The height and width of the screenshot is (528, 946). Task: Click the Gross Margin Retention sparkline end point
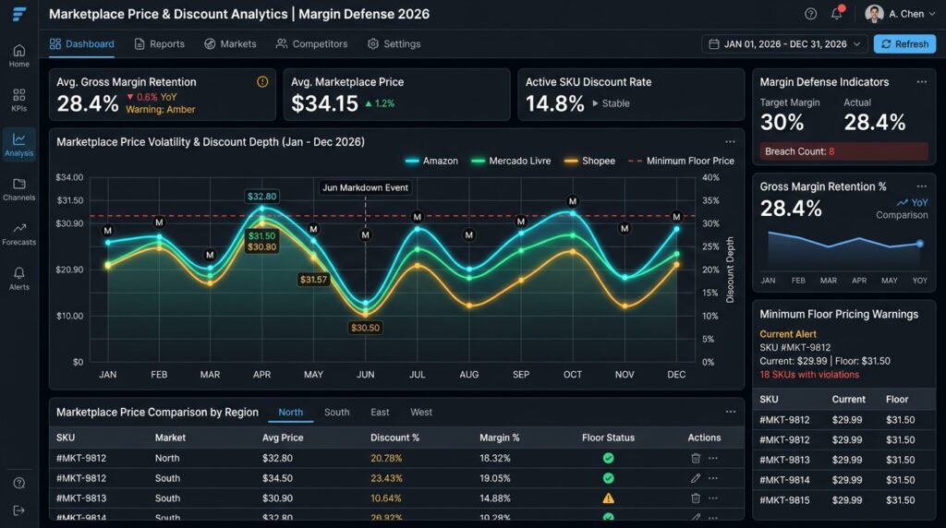[919, 244]
